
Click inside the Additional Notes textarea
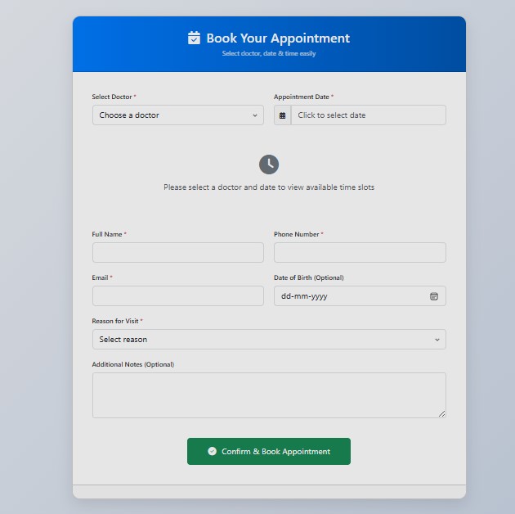269,395
